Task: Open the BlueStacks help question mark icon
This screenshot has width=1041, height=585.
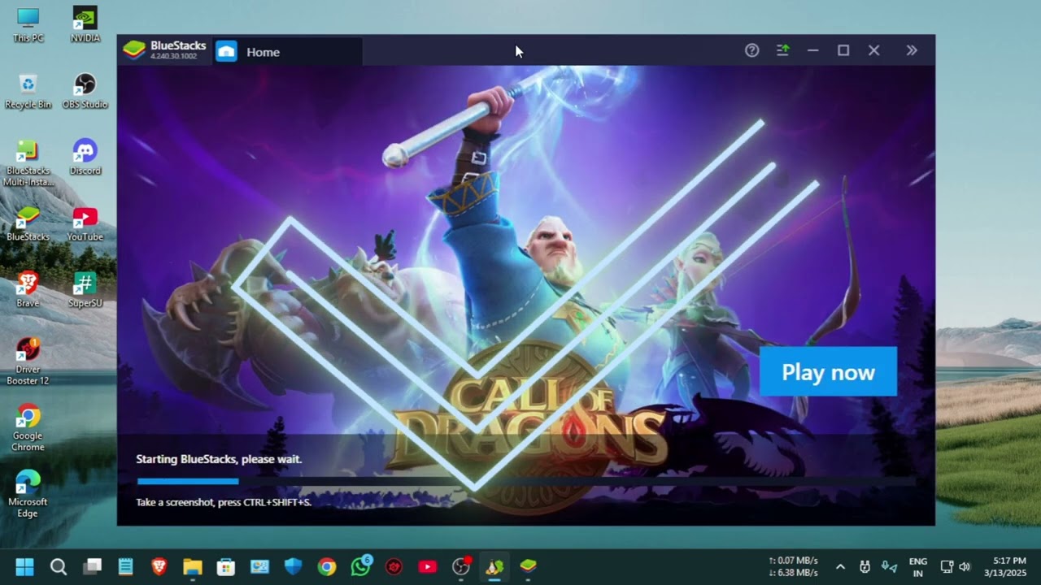Action: 751,50
